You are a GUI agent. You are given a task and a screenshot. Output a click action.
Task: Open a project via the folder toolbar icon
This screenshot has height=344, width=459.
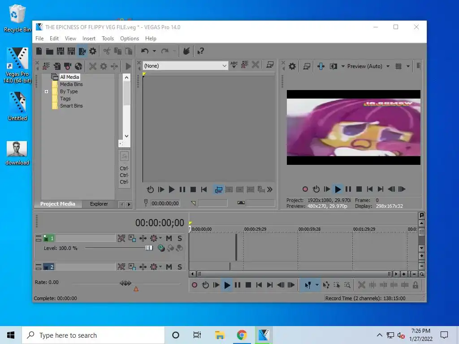[x=50, y=52]
